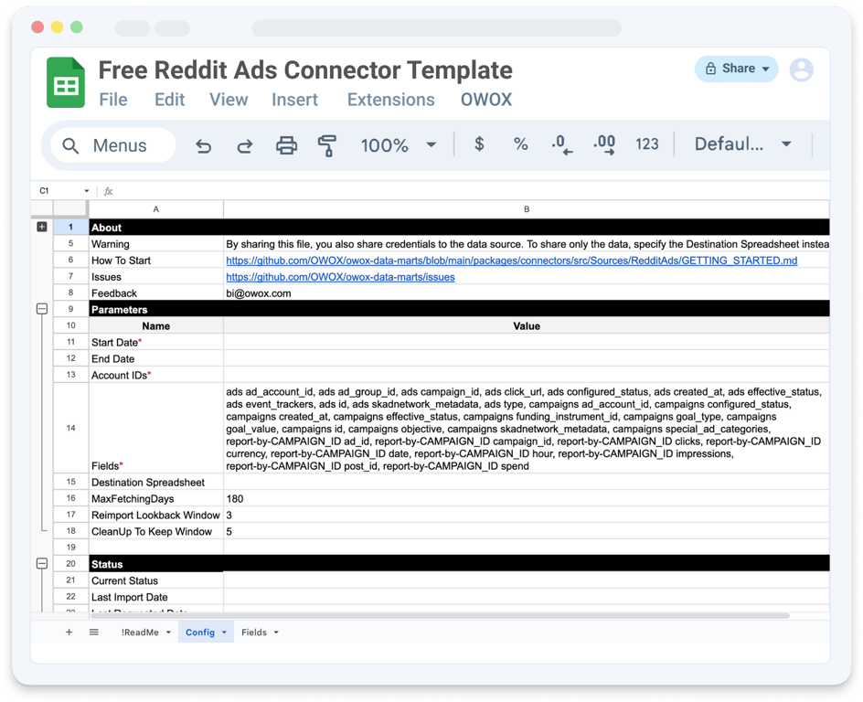Click the About section header cell
Image resolution: width=863 pixels, height=702 pixels.
[x=156, y=228]
